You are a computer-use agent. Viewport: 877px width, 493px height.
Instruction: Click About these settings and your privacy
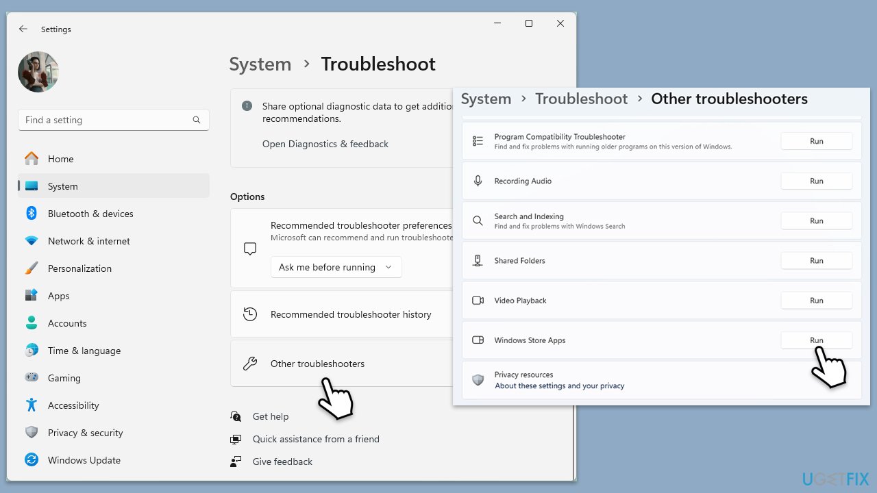coord(559,386)
